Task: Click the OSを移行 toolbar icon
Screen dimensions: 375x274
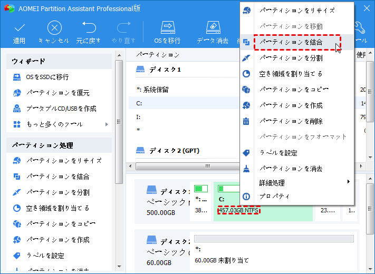Action: pyautogui.click(x=168, y=27)
